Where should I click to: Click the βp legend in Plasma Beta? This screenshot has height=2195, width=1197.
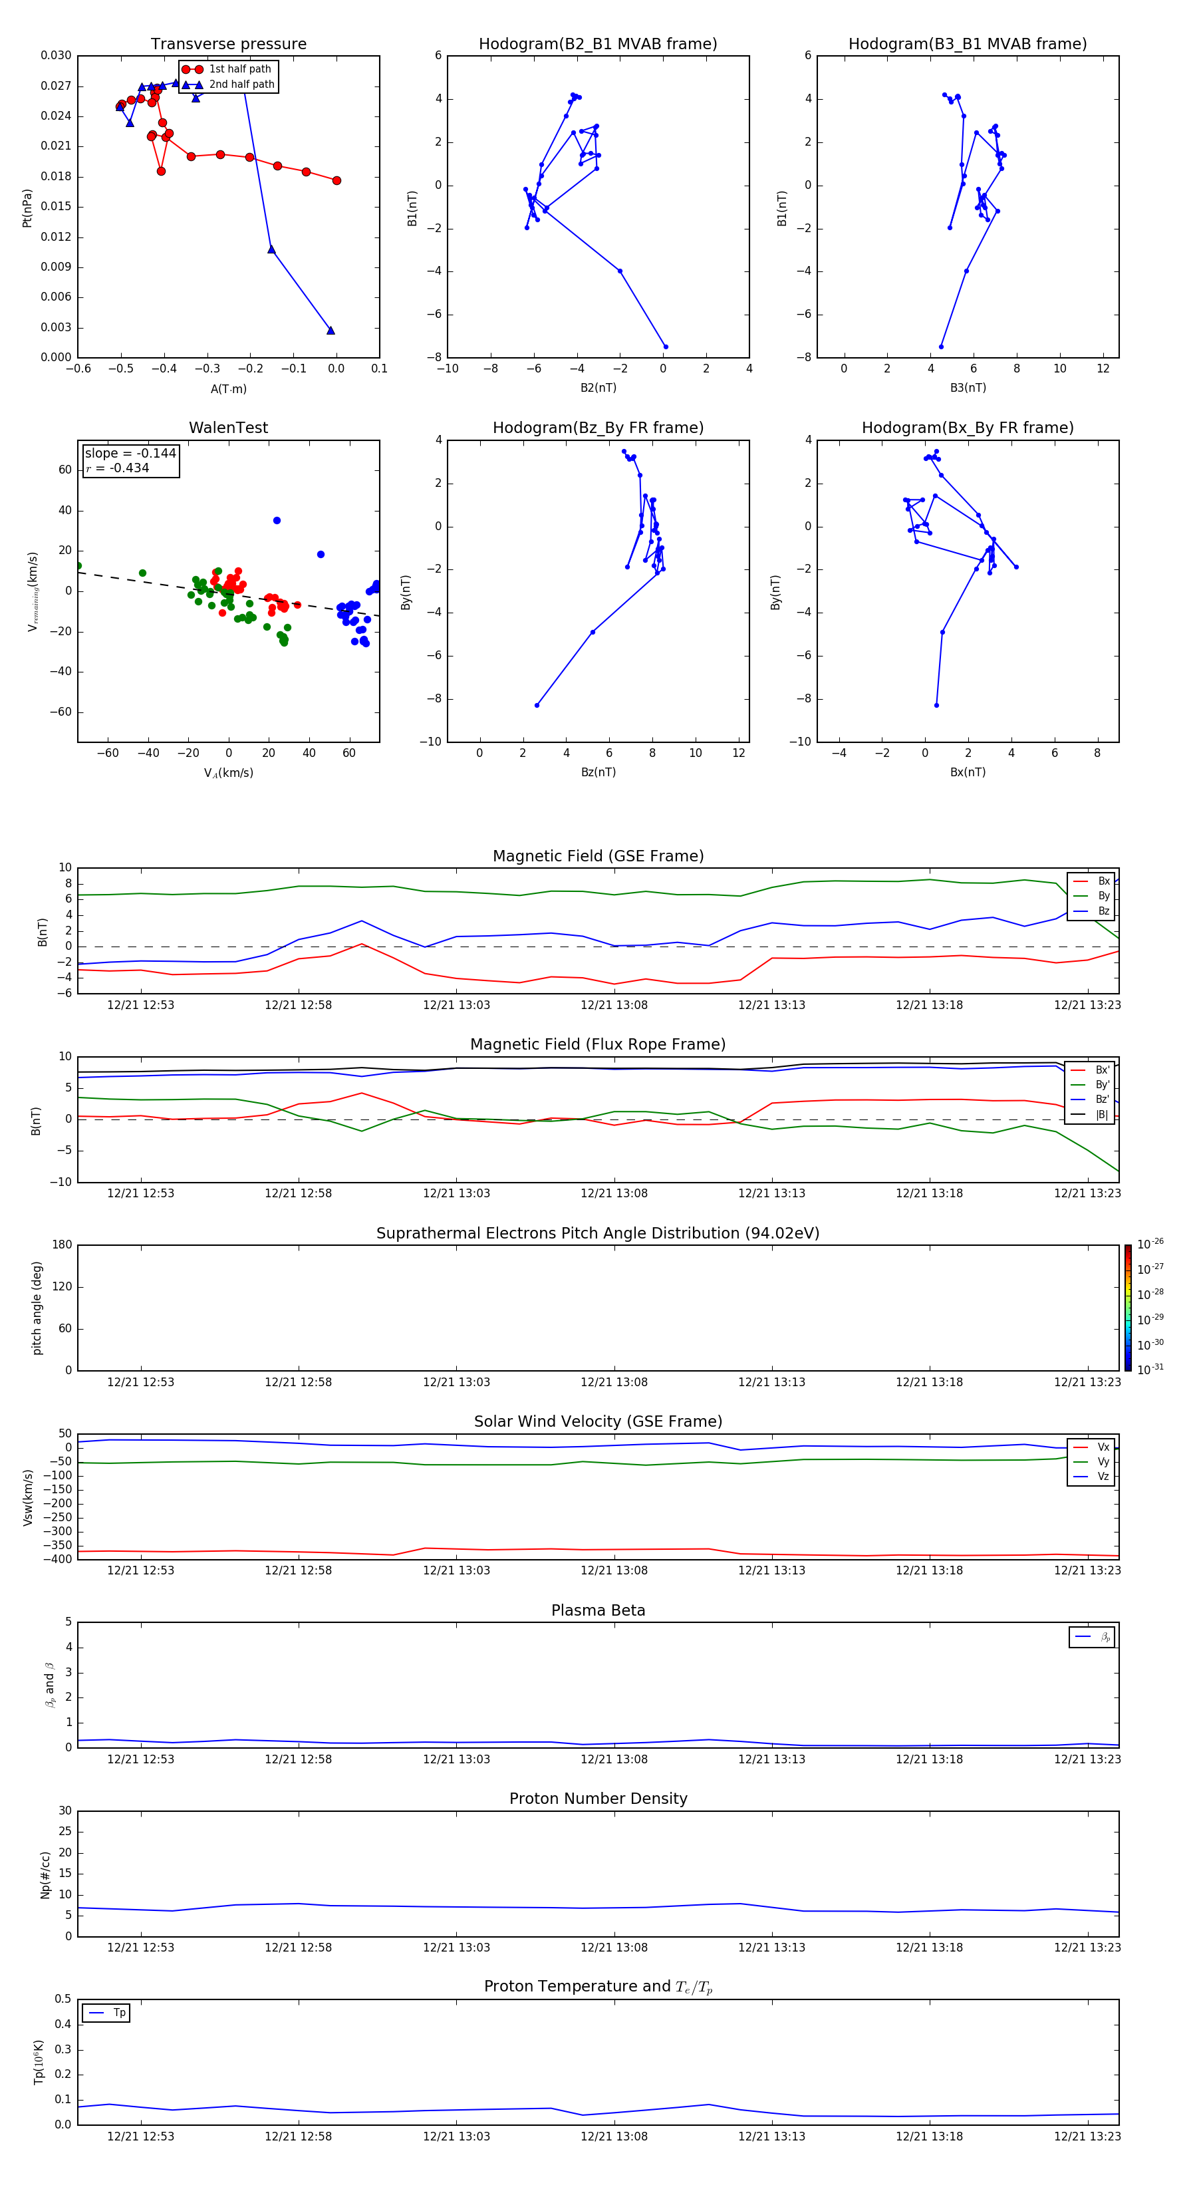tap(1092, 1638)
